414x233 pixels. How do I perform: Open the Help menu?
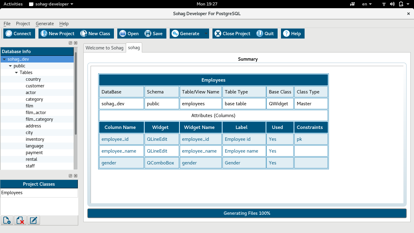coord(64,24)
